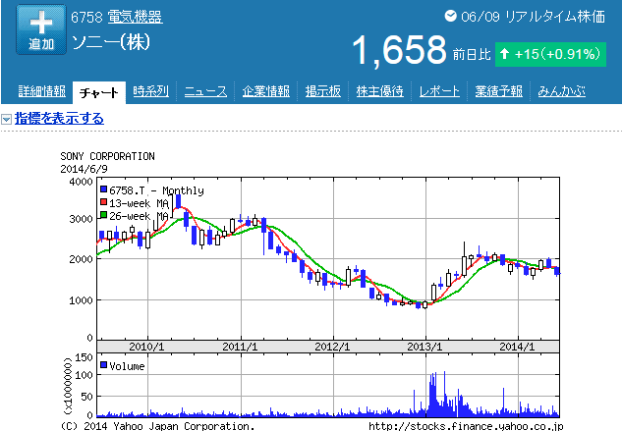Viewport: 622px width, 431px height.
Task: Click the green 26-week MA legend swatch
Action: [104, 215]
